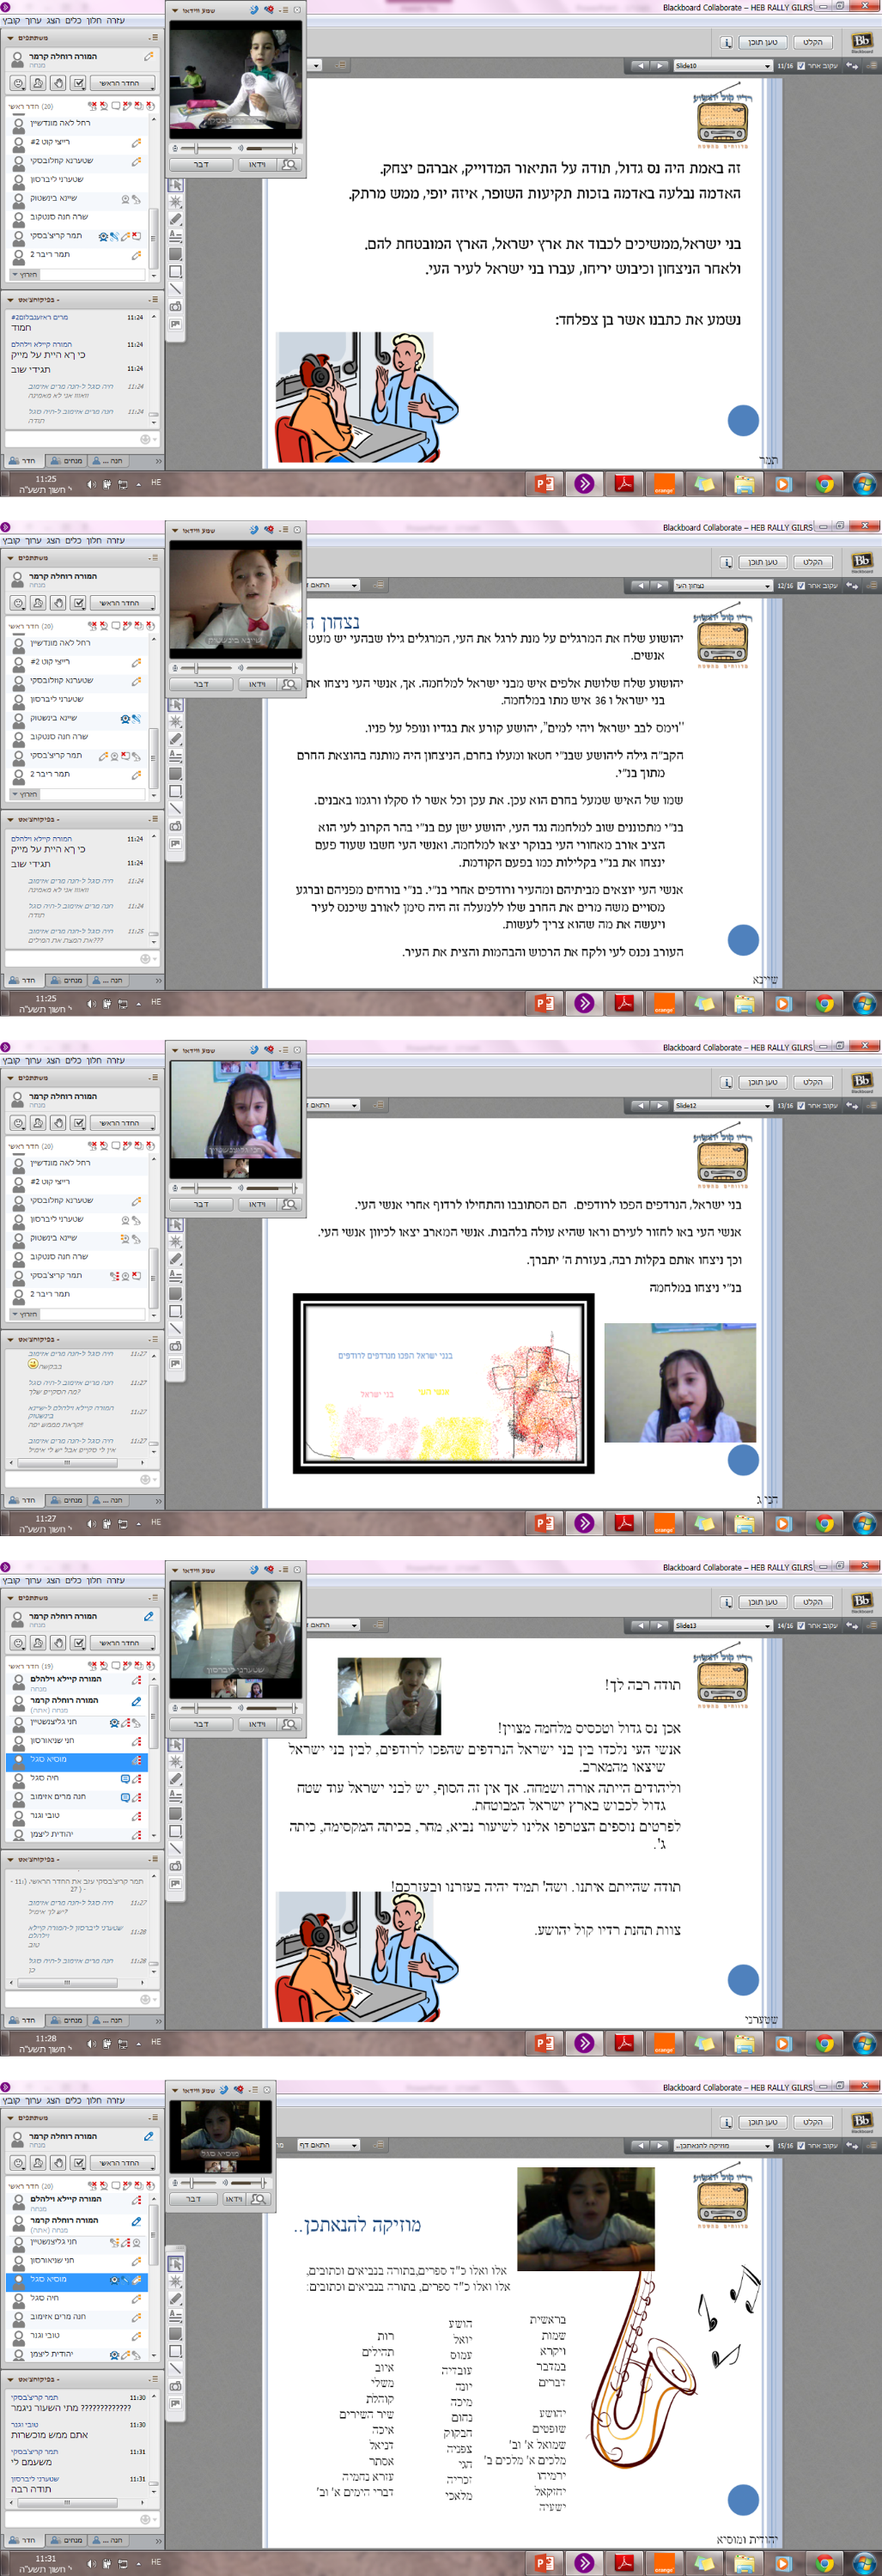Screen dimensions: 882x2576
Task: Click the camera snapshot tool in the Slide12 window
Action: [176, 1346]
